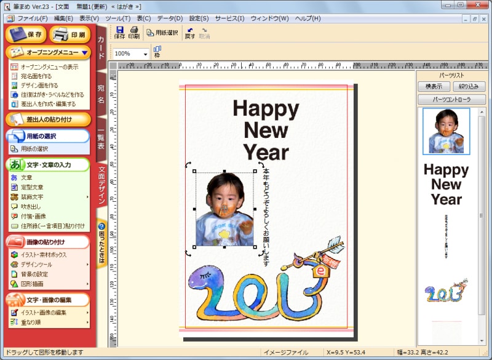This screenshot has height=360, width=492.
Task: Click the toolbar 印刷 printer icon
Action: pos(133,30)
